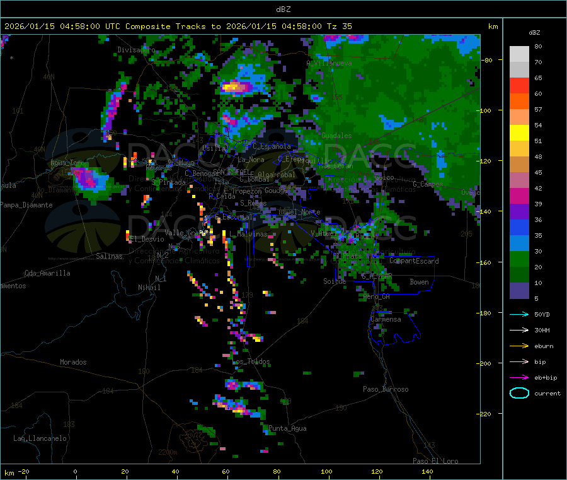Click the 'Nihuil' map label

point(149,288)
